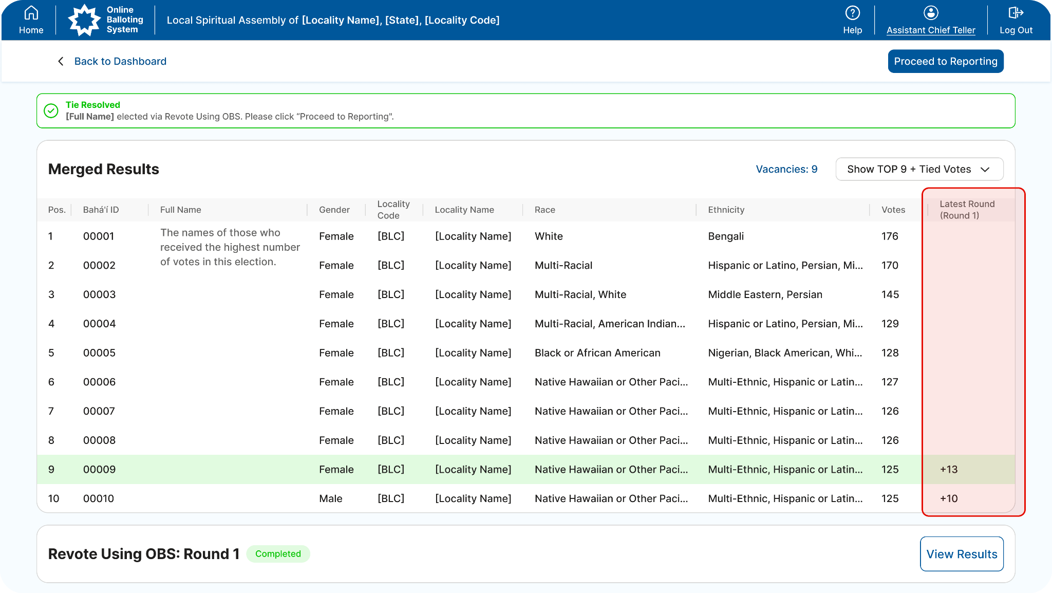The width and height of the screenshot is (1052, 593).
Task: Click the Completed status badge
Action: click(278, 554)
